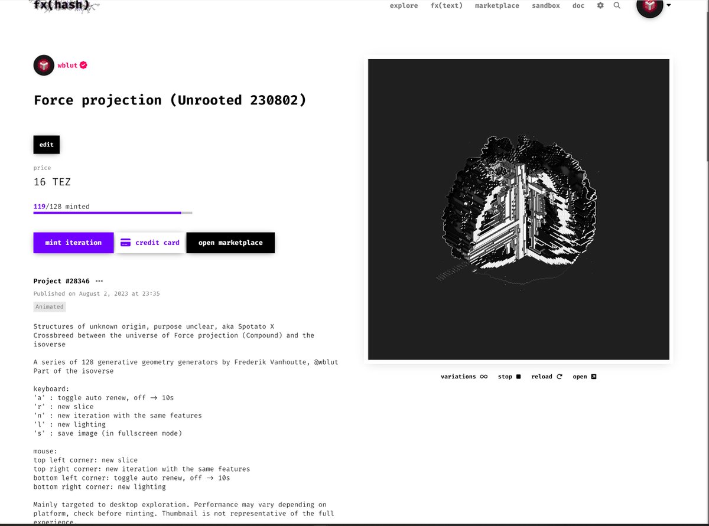Open the Project #28346 more-options dropdown

[99, 281]
